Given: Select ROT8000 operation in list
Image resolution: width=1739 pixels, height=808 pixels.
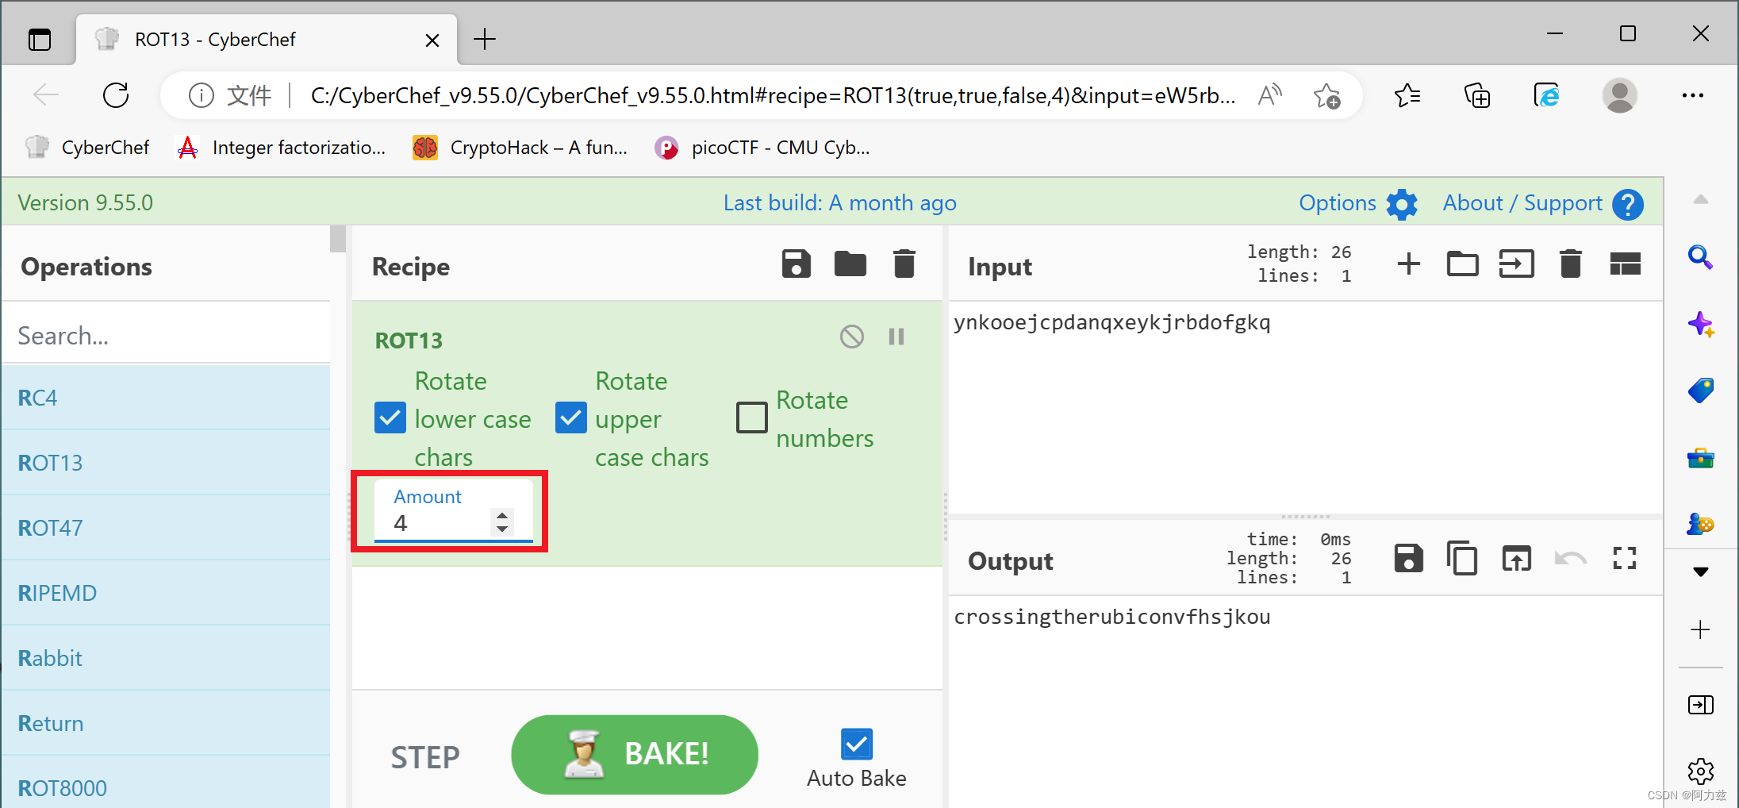Looking at the screenshot, I should (166, 783).
